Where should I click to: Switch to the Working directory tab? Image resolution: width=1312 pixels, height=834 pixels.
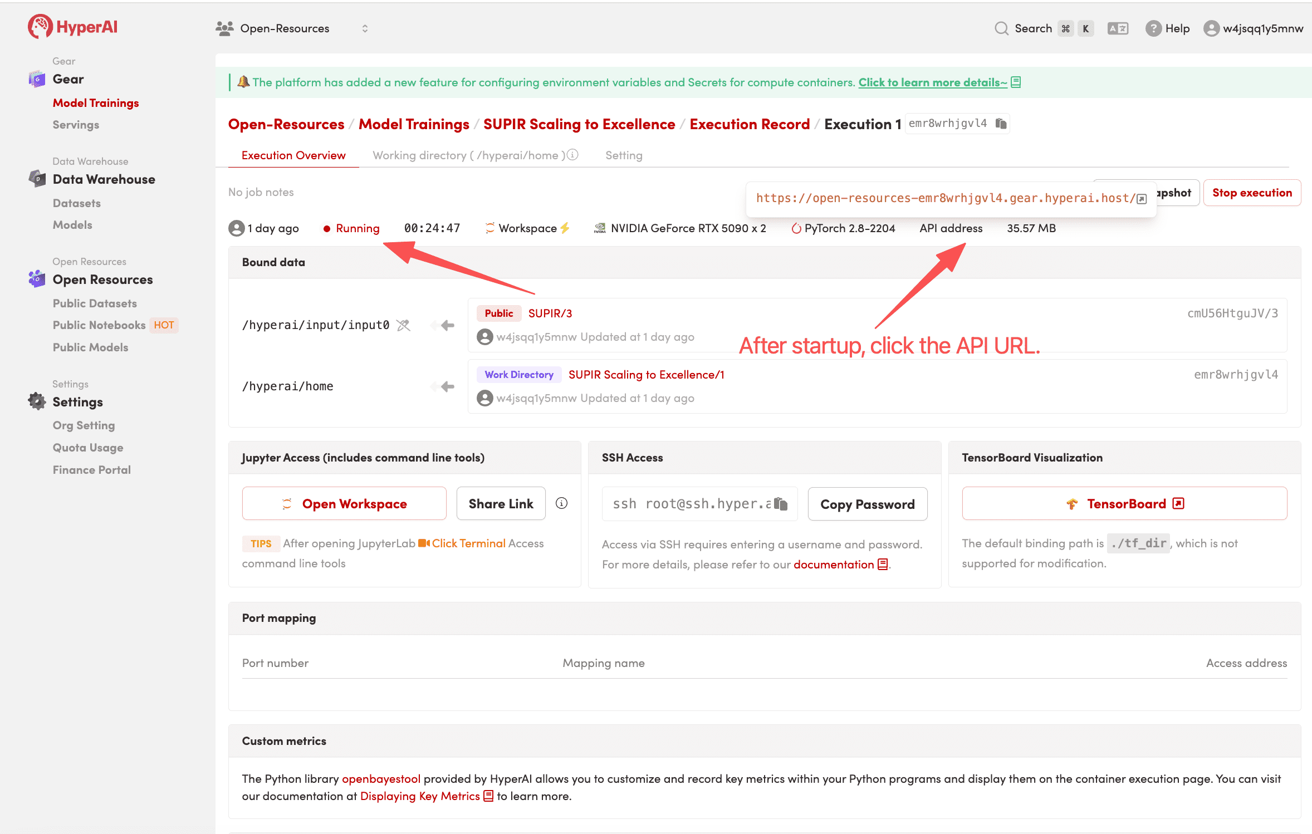point(469,155)
